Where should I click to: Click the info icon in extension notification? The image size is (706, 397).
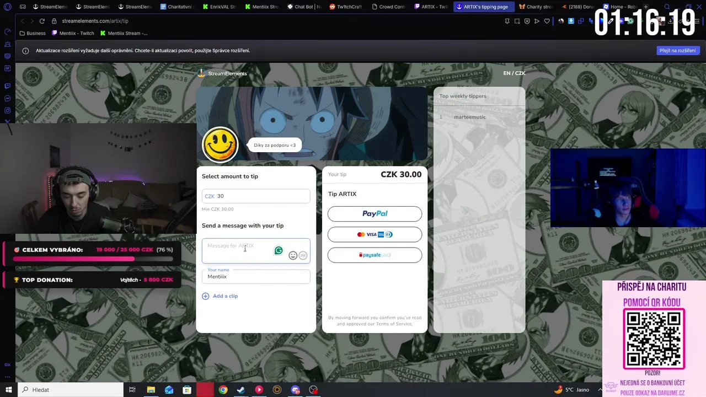[25, 51]
